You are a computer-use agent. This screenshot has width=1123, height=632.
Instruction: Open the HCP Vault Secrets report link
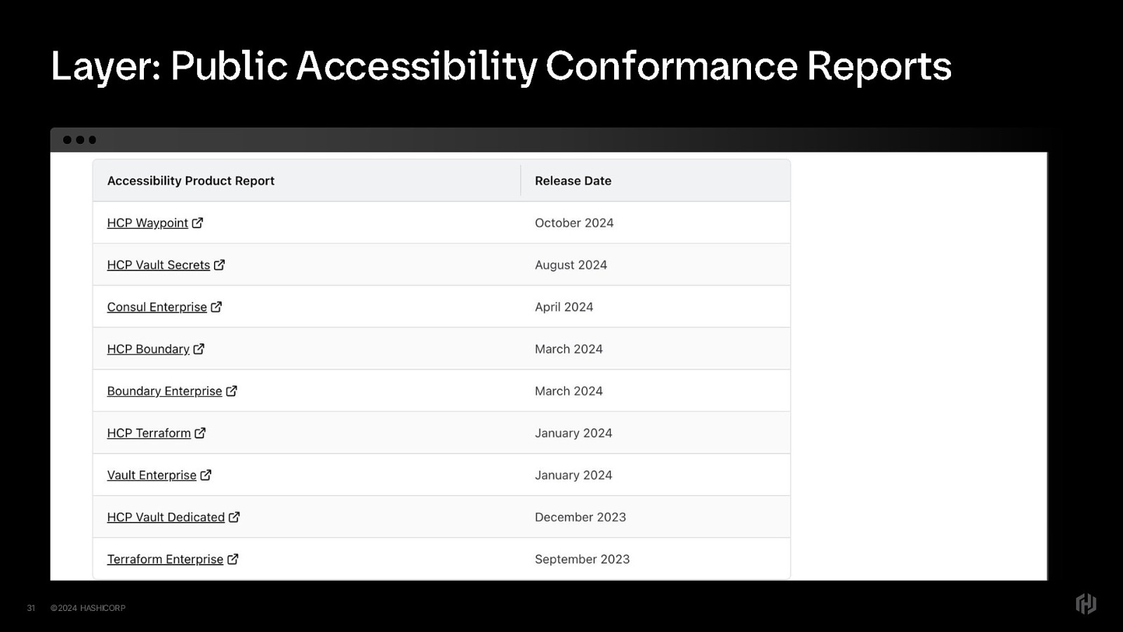click(158, 265)
